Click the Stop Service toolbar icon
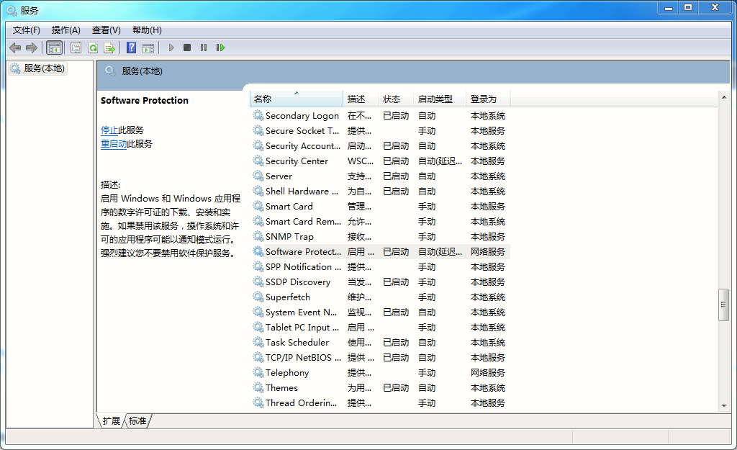 [187, 48]
